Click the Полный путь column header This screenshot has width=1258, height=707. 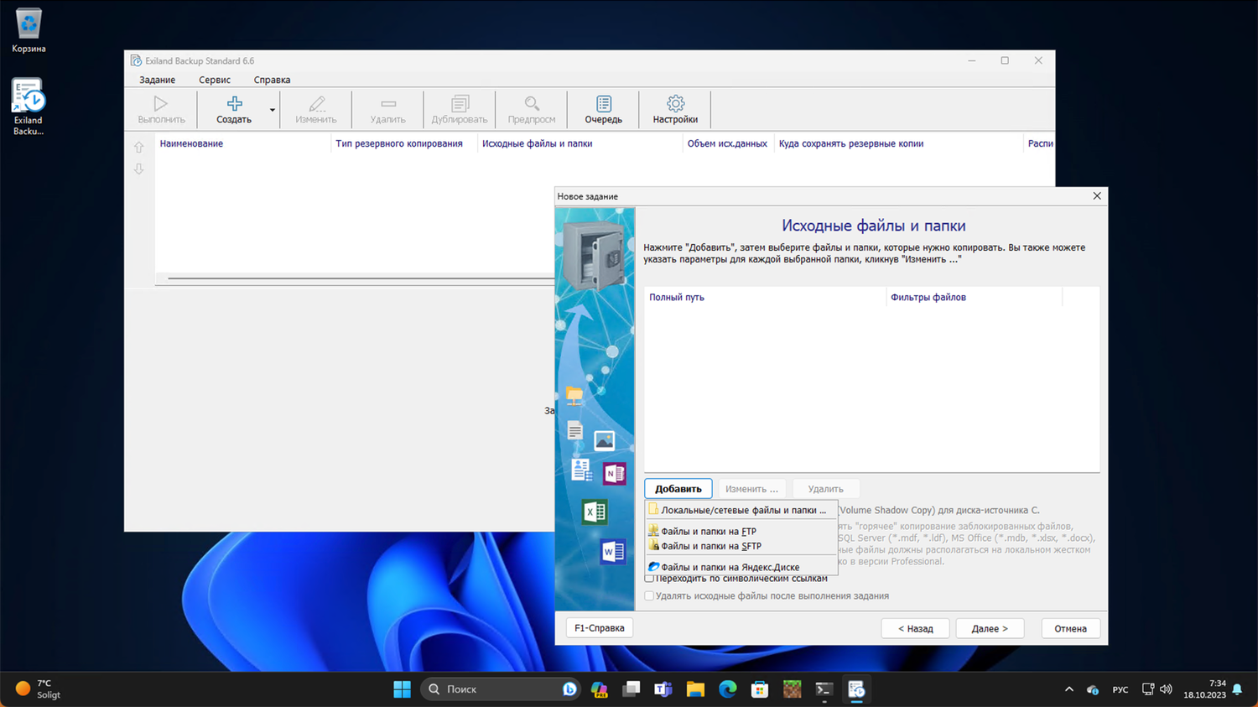pos(677,298)
